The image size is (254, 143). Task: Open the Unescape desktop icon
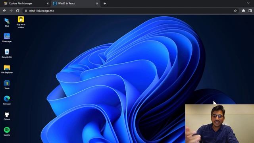[7, 38]
